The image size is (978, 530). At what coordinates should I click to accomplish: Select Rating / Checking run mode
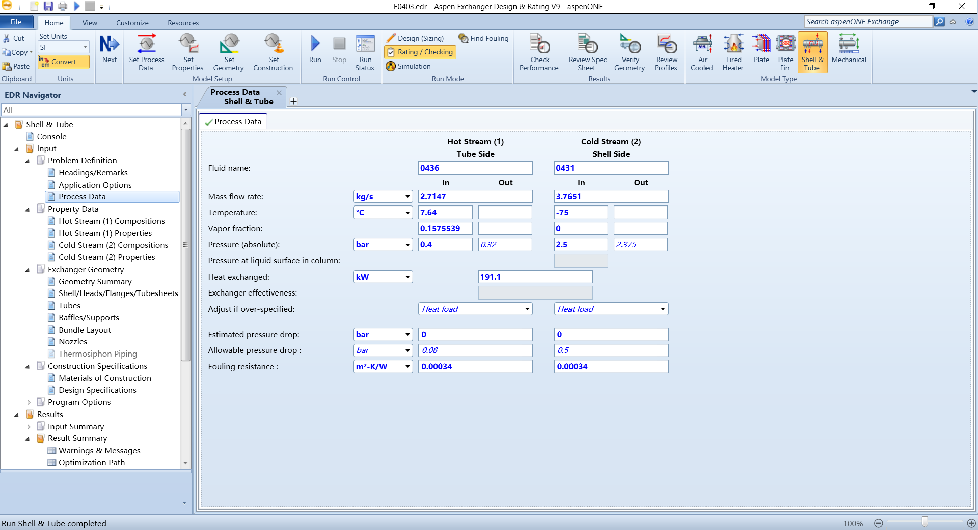tap(420, 52)
